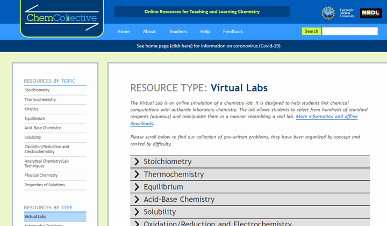Click the Stoichiometry accordion heading text
Viewport: 387px width, 226px height.
click(x=168, y=162)
